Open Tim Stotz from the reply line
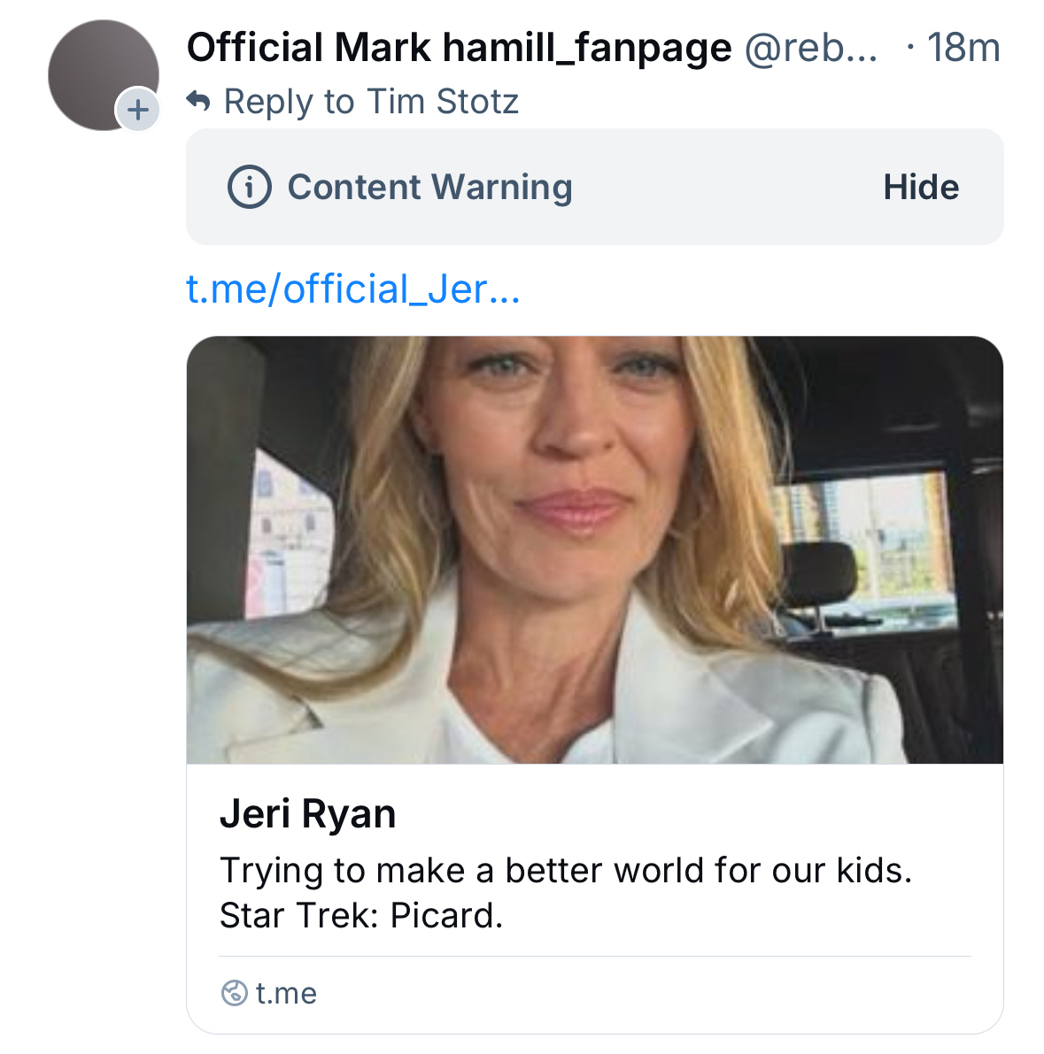1044x1054 pixels. click(x=443, y=102)
